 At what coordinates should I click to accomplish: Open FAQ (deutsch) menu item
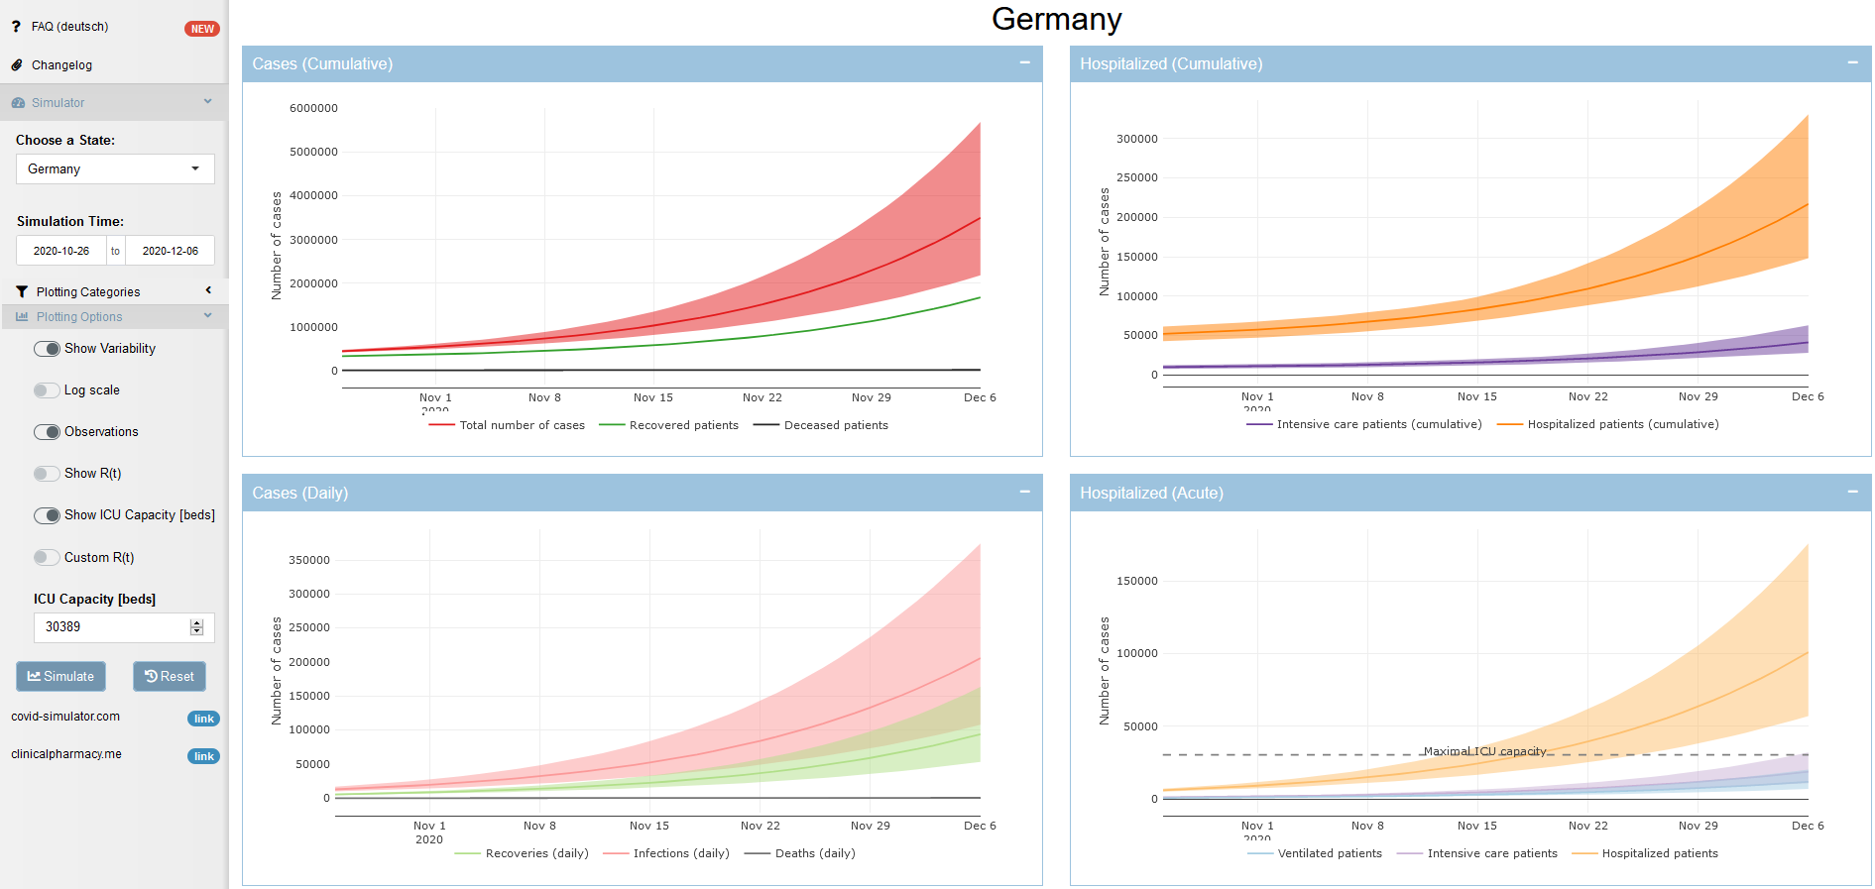click(x=114, y=27)
